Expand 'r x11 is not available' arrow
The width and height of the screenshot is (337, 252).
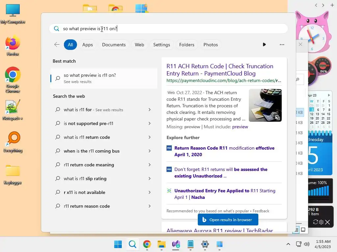(x=150, y=192)
